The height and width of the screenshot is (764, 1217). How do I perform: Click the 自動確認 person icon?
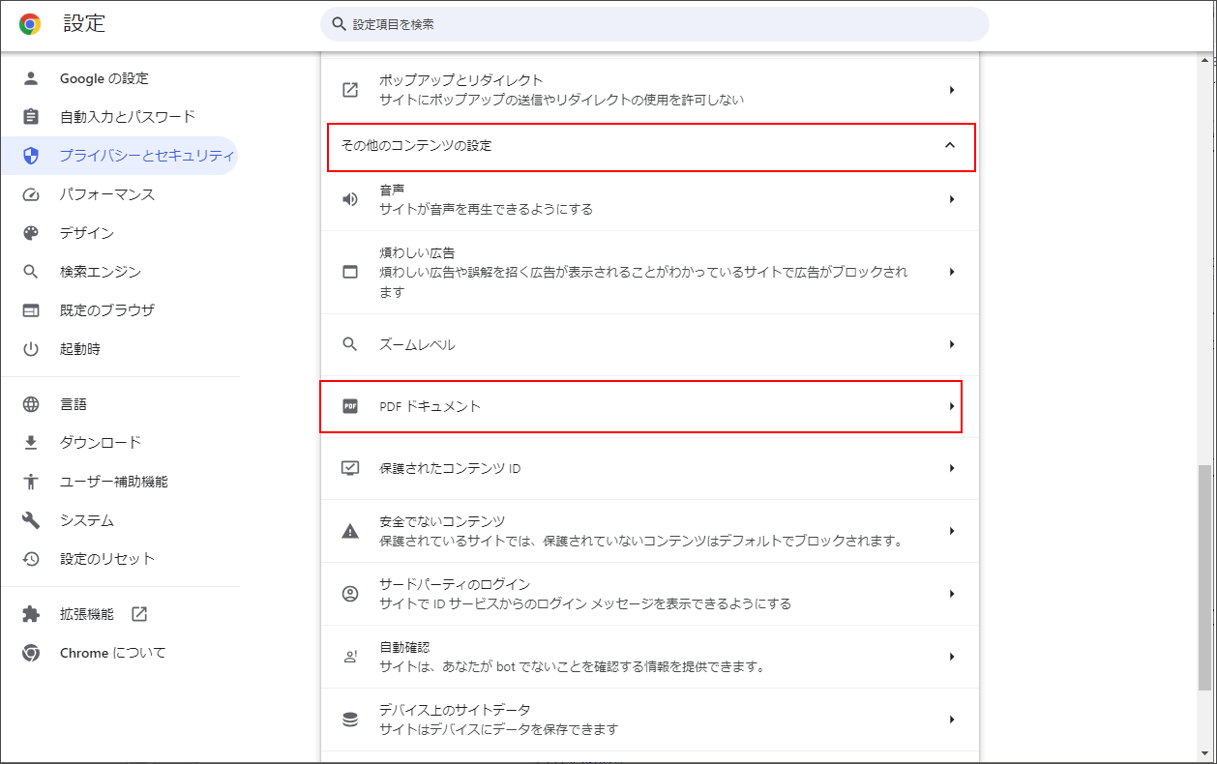351,656
